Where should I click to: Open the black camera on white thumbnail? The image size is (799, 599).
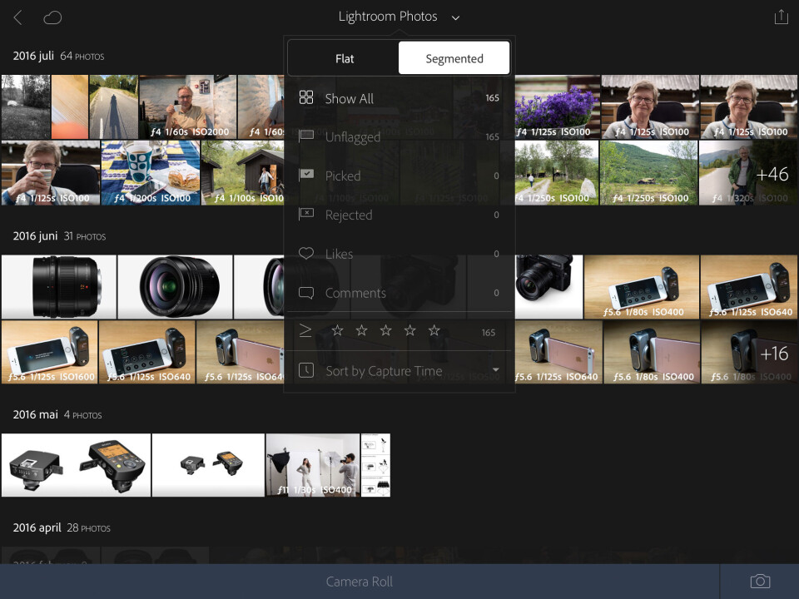(548, 287)
